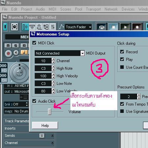
Task: Solo the track with S button
Action: tap(16, 46)
